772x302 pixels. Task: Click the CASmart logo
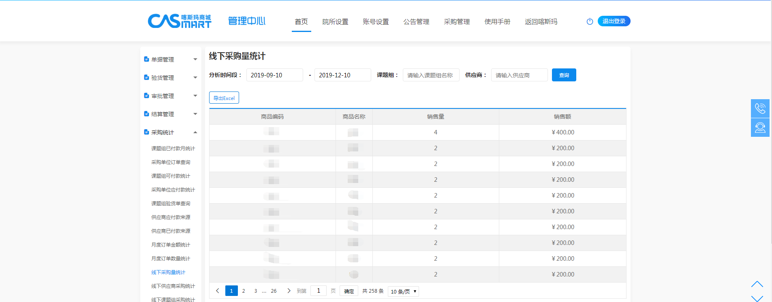(x=180, y=21)
